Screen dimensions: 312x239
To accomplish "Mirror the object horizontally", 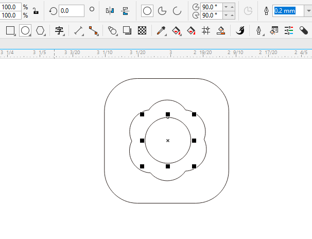I will pos(110,11).
